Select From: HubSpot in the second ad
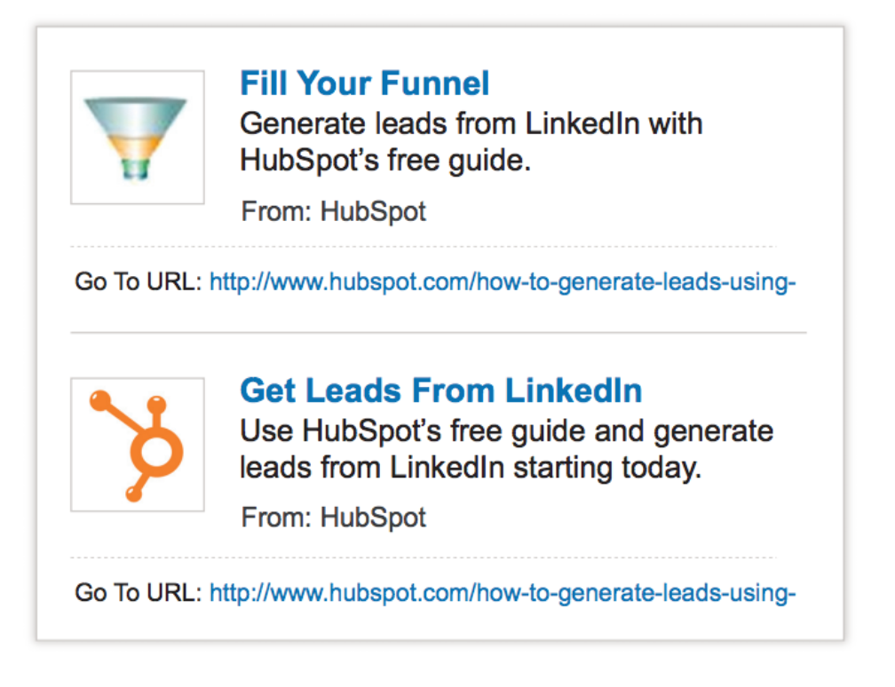Viewport: 895px width, 687px height. [333, 518]
